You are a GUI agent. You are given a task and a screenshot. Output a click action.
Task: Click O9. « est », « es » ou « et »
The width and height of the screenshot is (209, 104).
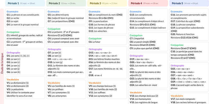tap(60, 59)
